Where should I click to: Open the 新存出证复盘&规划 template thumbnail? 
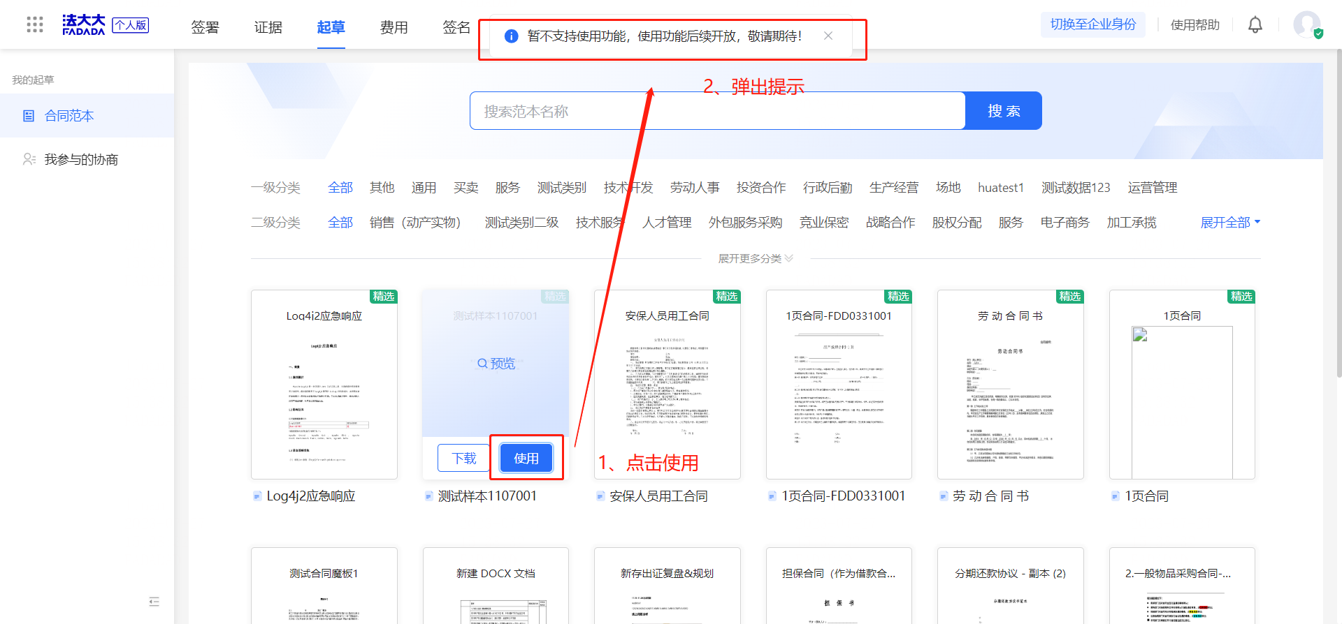[668, 586]
